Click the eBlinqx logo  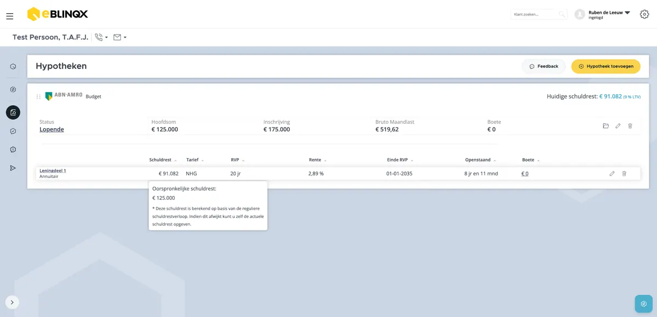57,14
